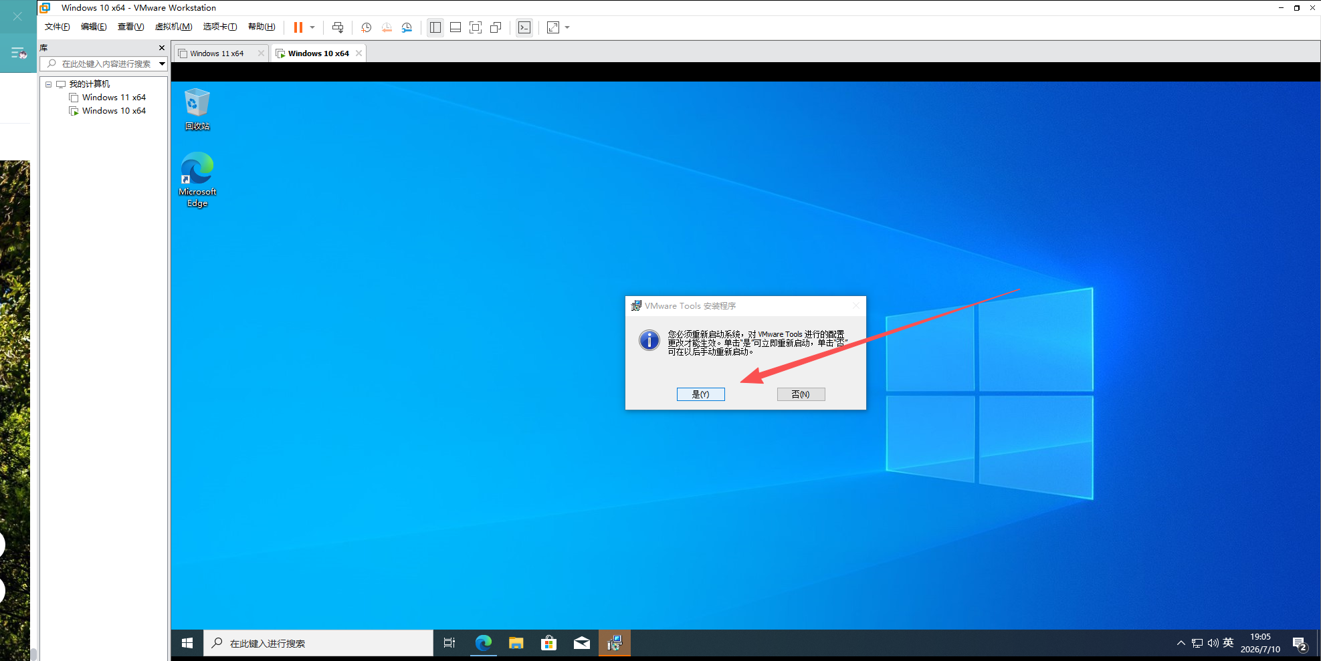Click the guest taskbar search box

point(318,643)
